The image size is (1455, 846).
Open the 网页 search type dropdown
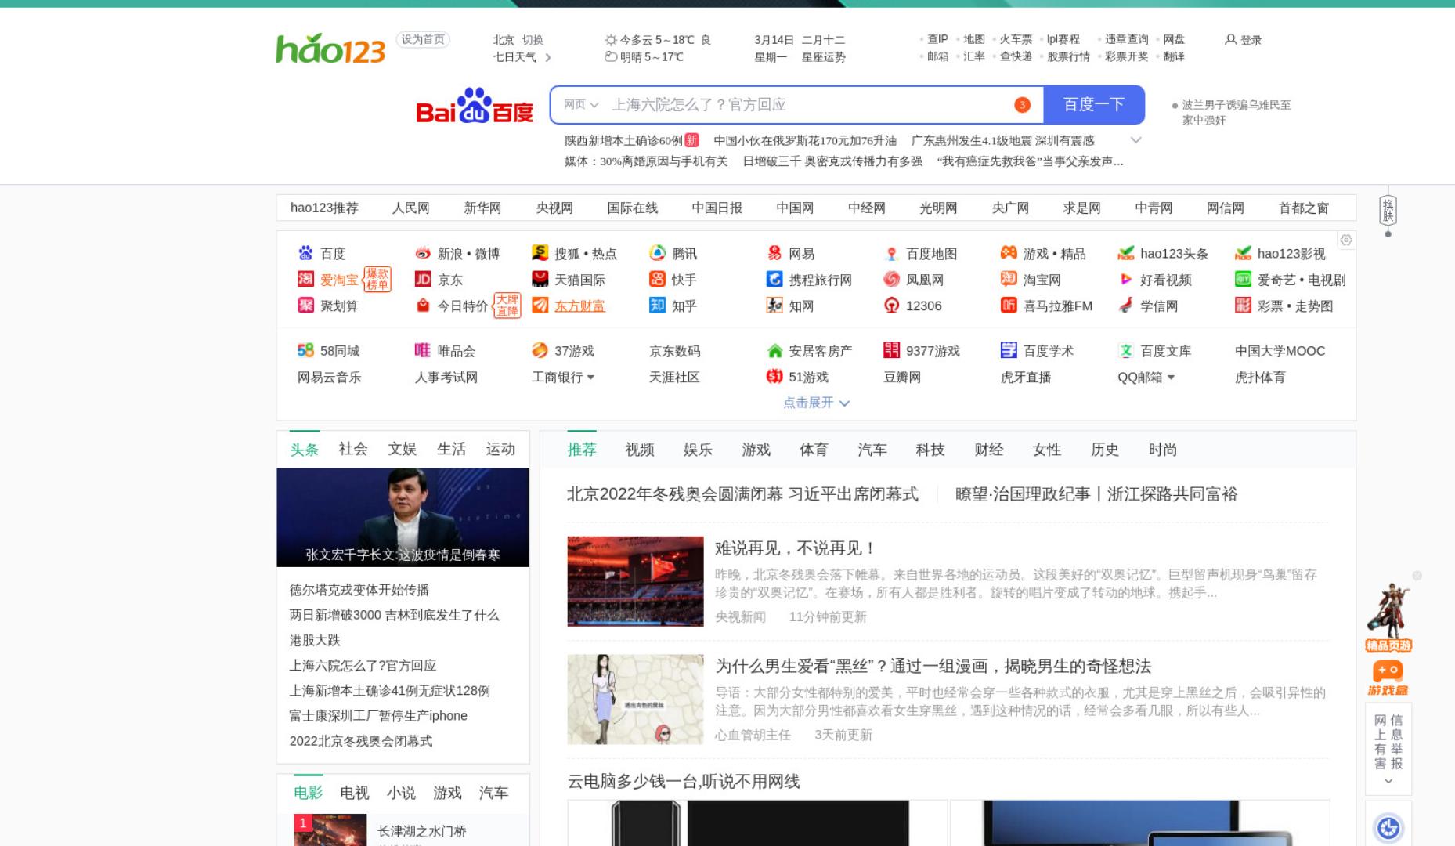(x=581, y=104)
